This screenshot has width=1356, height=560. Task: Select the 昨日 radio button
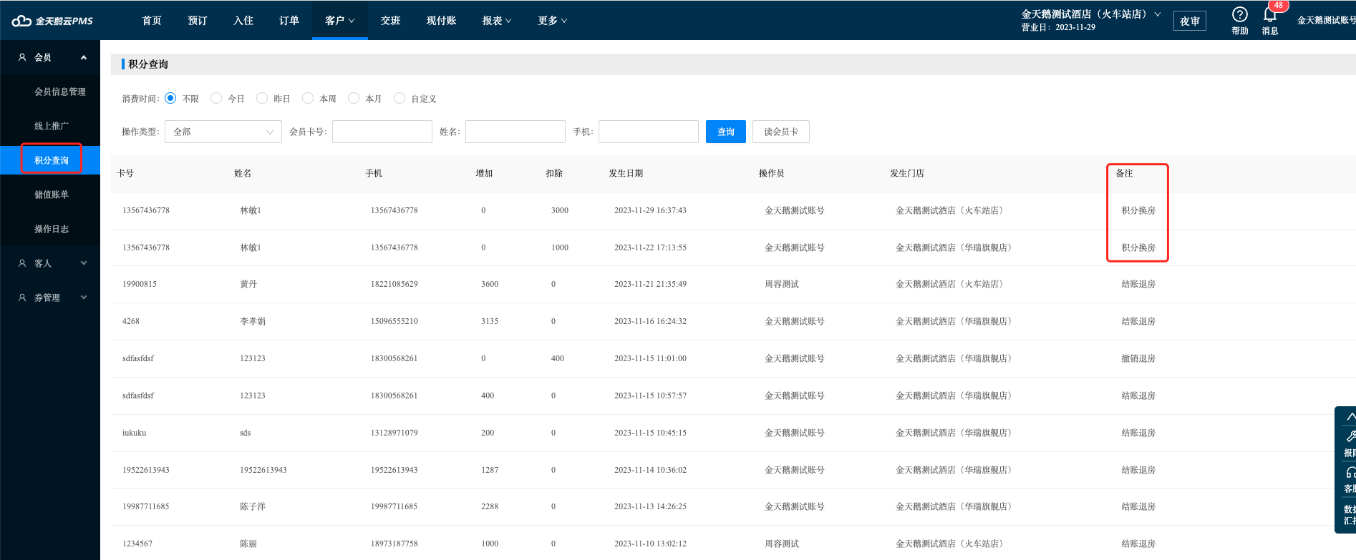(x=262, y=98)
